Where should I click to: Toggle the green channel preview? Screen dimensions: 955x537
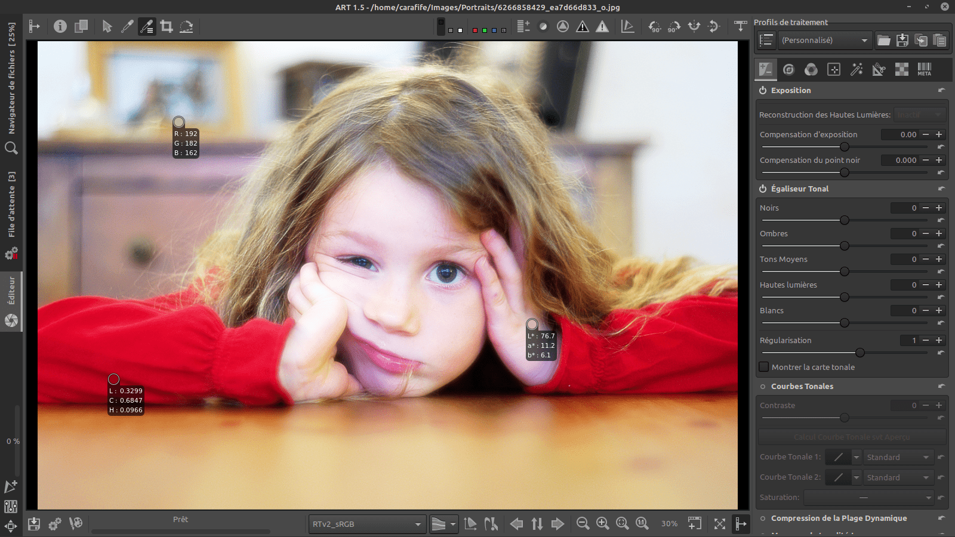(485, 30)
